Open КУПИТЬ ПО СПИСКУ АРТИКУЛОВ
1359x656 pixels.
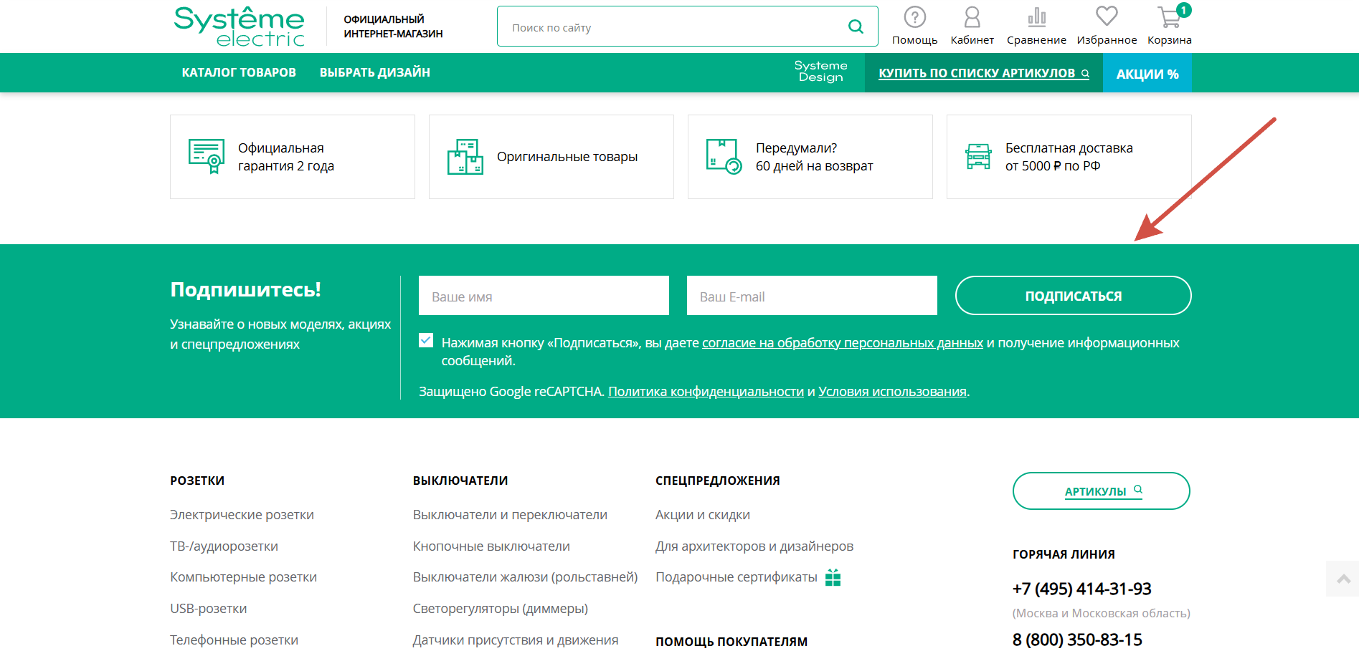tap(984, 73)
